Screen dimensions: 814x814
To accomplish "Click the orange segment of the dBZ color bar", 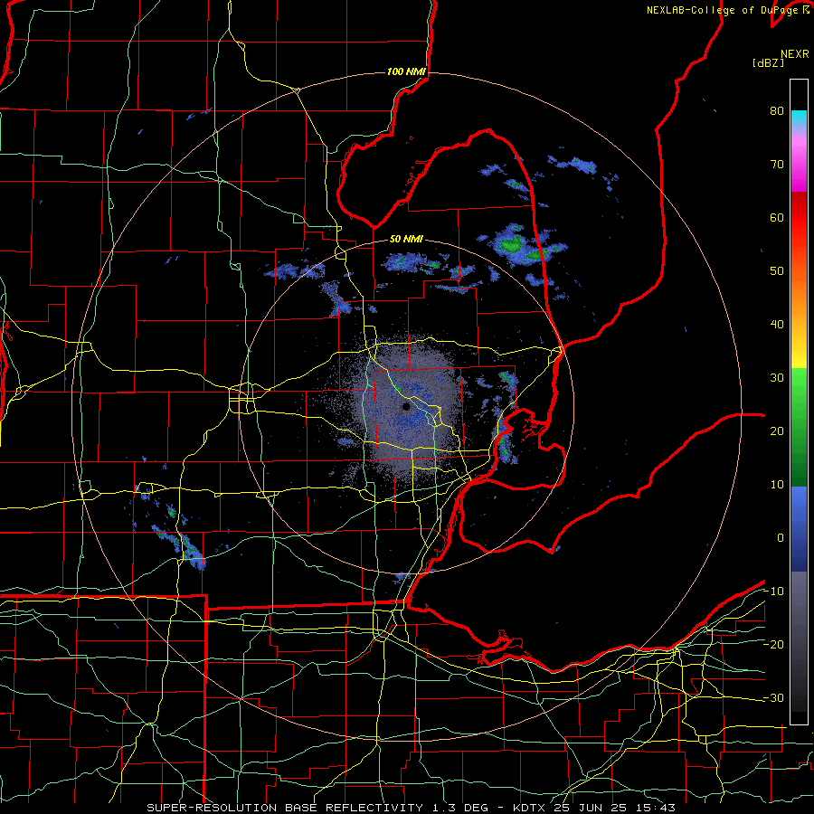I will pos(799,298).
